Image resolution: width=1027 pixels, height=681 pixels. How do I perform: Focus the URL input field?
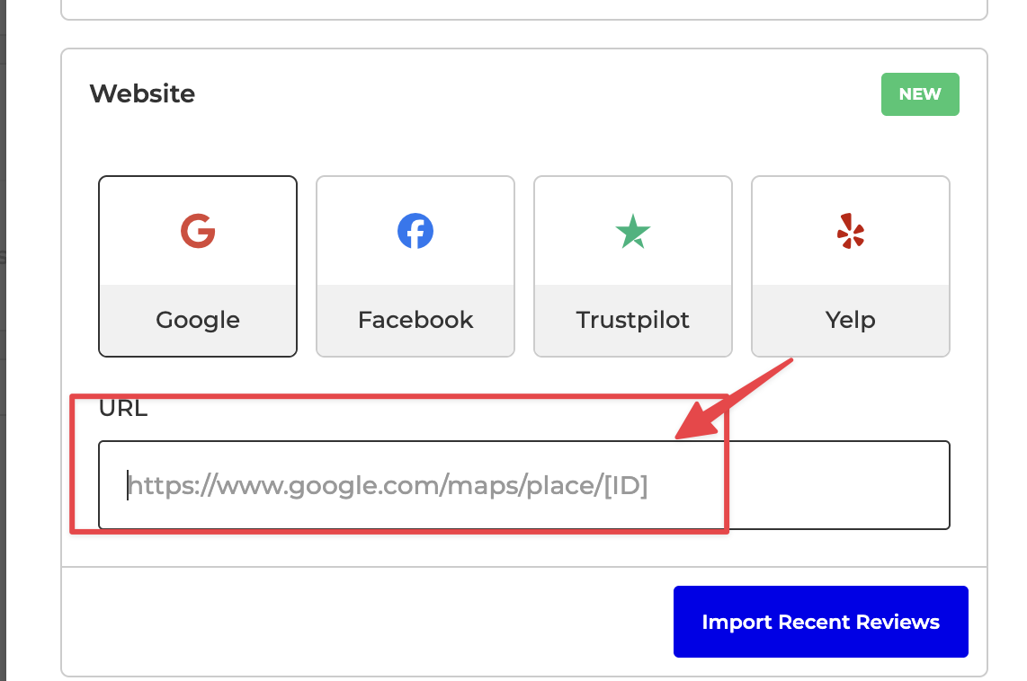(x=523, y=485)
